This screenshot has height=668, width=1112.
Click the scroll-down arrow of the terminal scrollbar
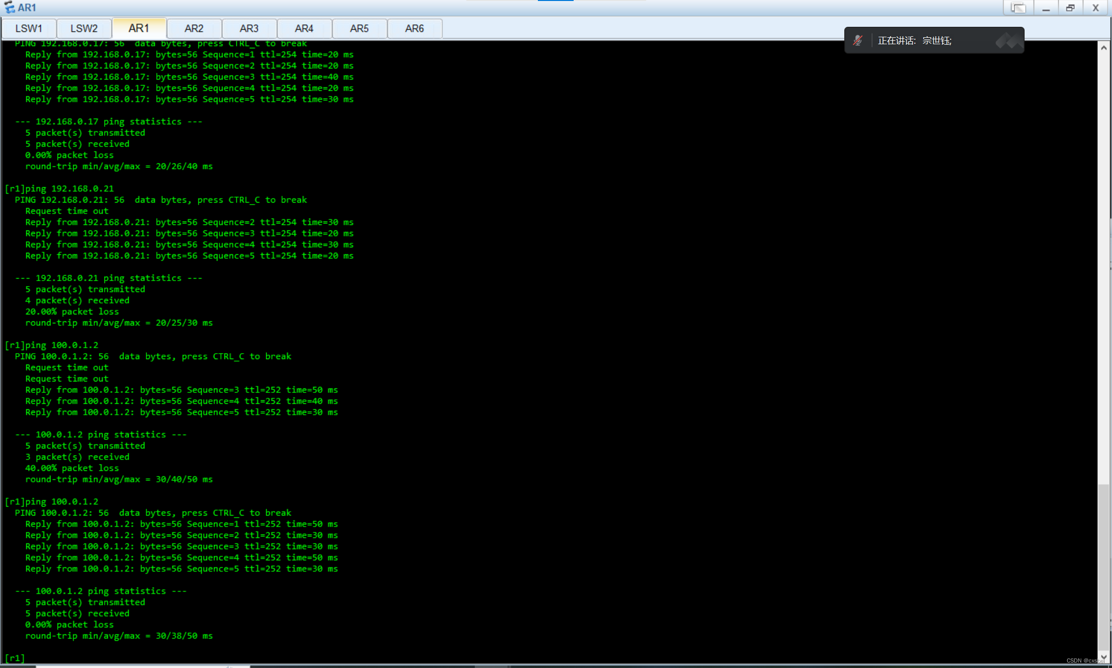pos(1104,657)
